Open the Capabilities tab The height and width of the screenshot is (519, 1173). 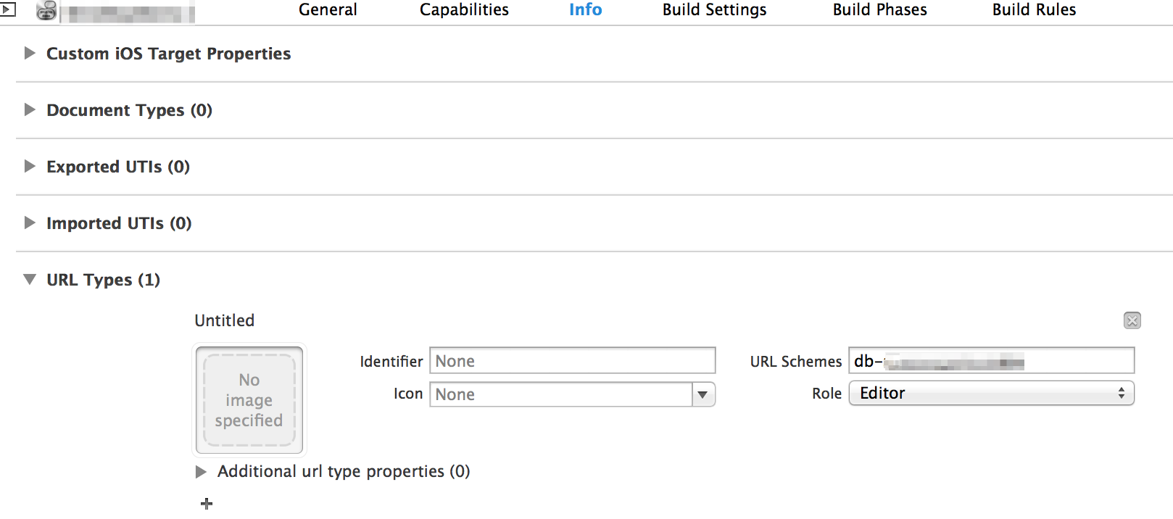(464, 10)
